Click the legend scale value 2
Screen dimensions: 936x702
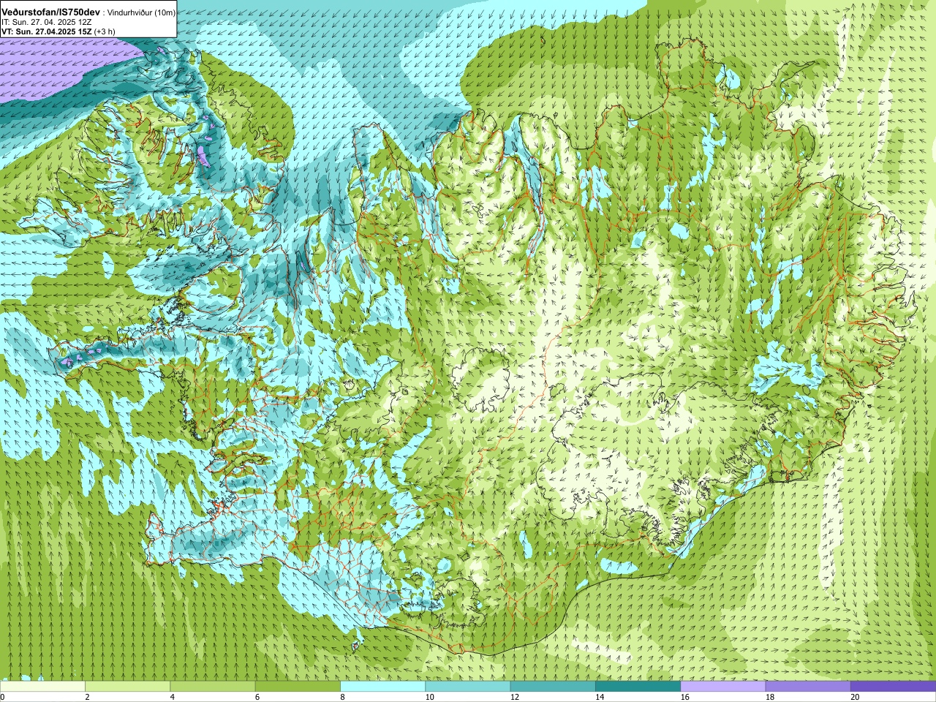[87, 697]
